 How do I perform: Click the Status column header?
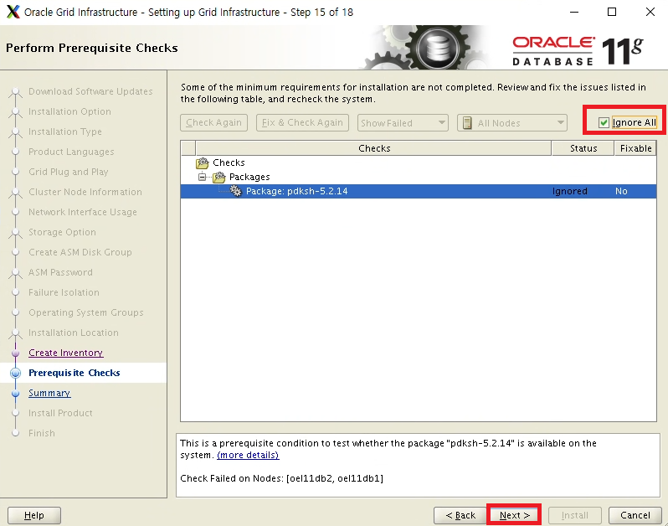coord(583,148)
